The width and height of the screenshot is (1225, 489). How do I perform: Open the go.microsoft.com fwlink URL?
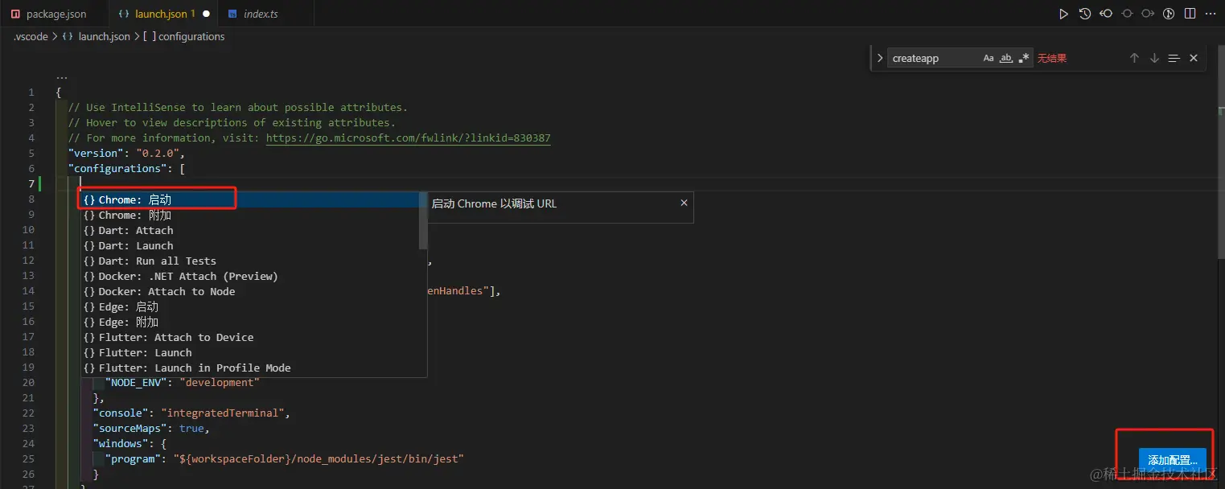[x=409, y=138]
